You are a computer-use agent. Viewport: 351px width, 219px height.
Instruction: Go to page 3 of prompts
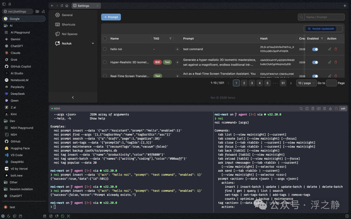(x=252, y=83)
